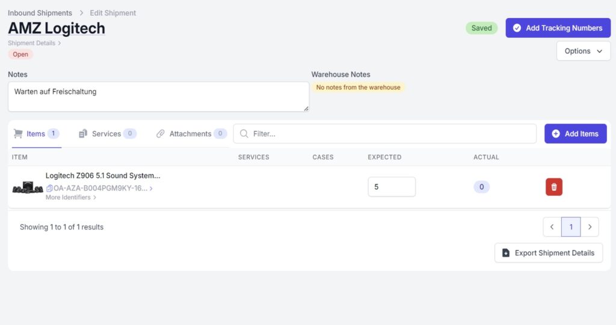Switch to the Services tab

coord(107,134)
